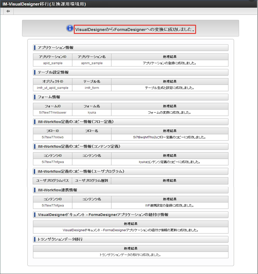This screenshot has height=274, width=258.
Task: Click the 紐付け情報の更新に成功しました result text
Action: tap(131, 230)
